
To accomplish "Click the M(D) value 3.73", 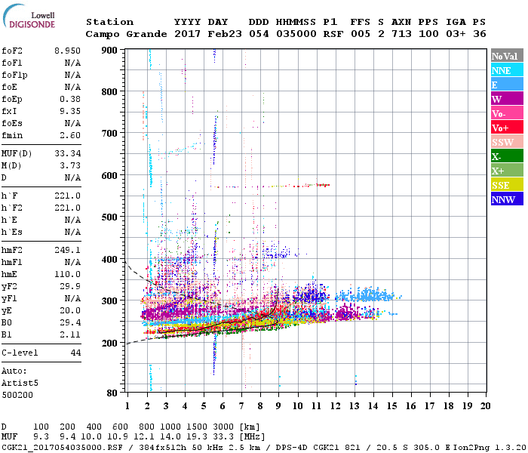I will pos(70,166).
